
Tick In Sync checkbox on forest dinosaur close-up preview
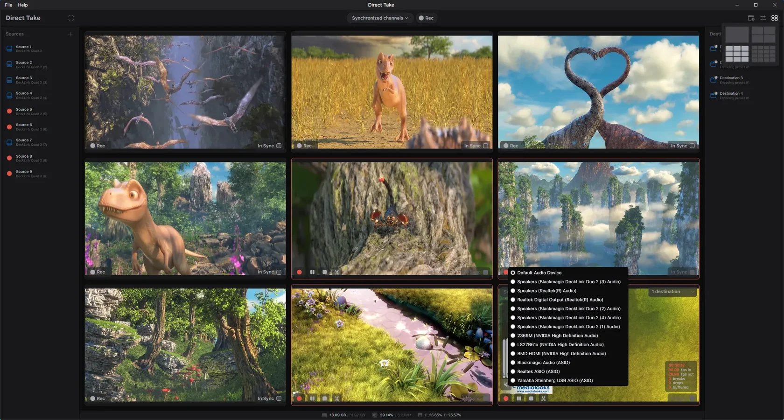coord(279,272)
